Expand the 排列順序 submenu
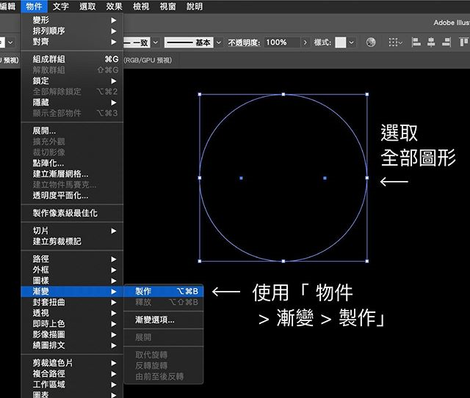 (72, 31)
